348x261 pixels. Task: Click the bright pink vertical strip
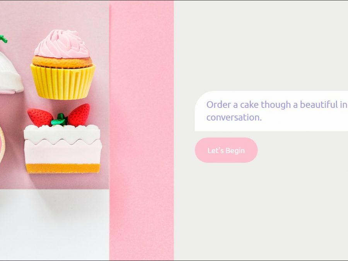(x=142, y=131)
